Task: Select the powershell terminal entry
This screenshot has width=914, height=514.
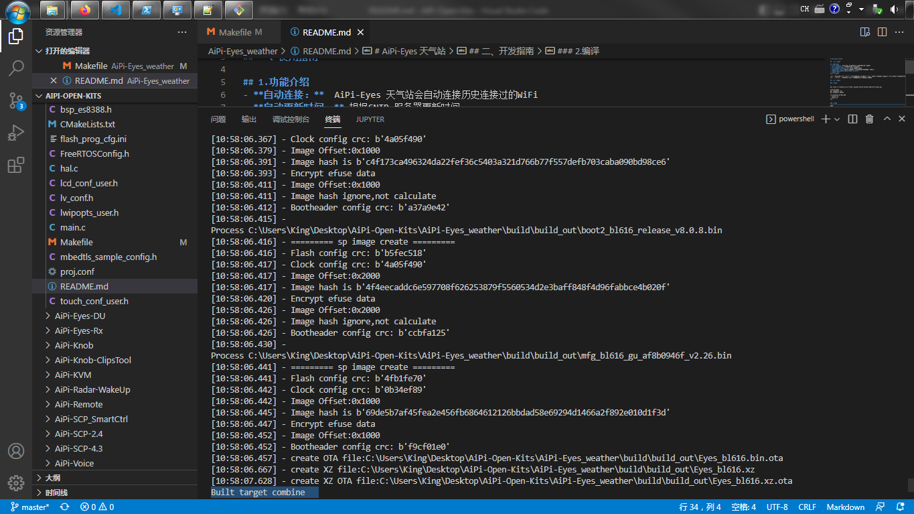Action: tap(790, 119)
